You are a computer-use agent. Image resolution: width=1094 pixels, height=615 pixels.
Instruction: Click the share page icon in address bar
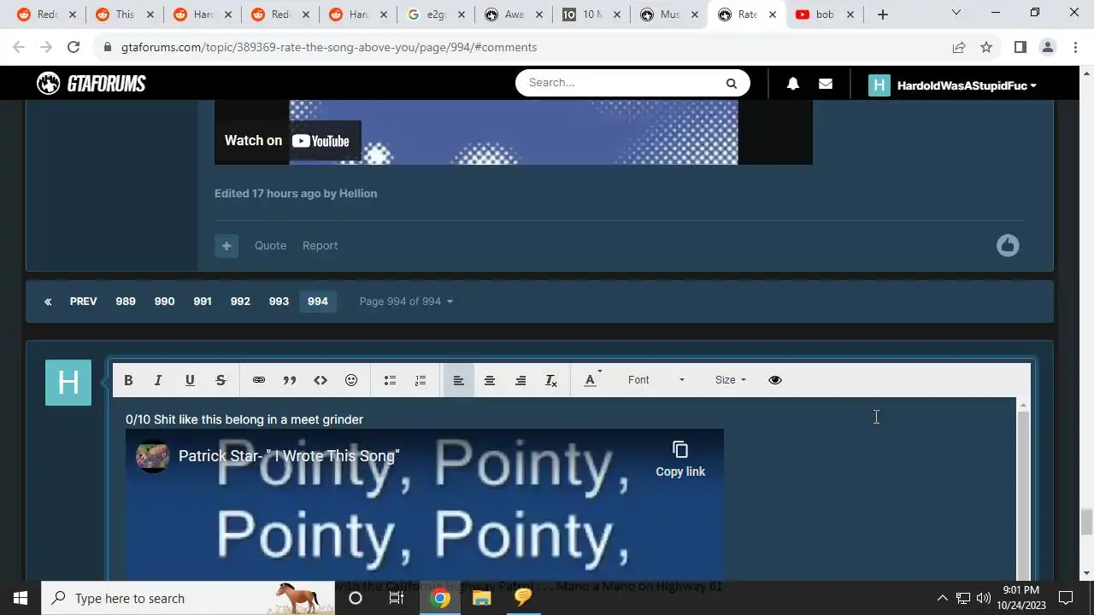pos(959,47)
